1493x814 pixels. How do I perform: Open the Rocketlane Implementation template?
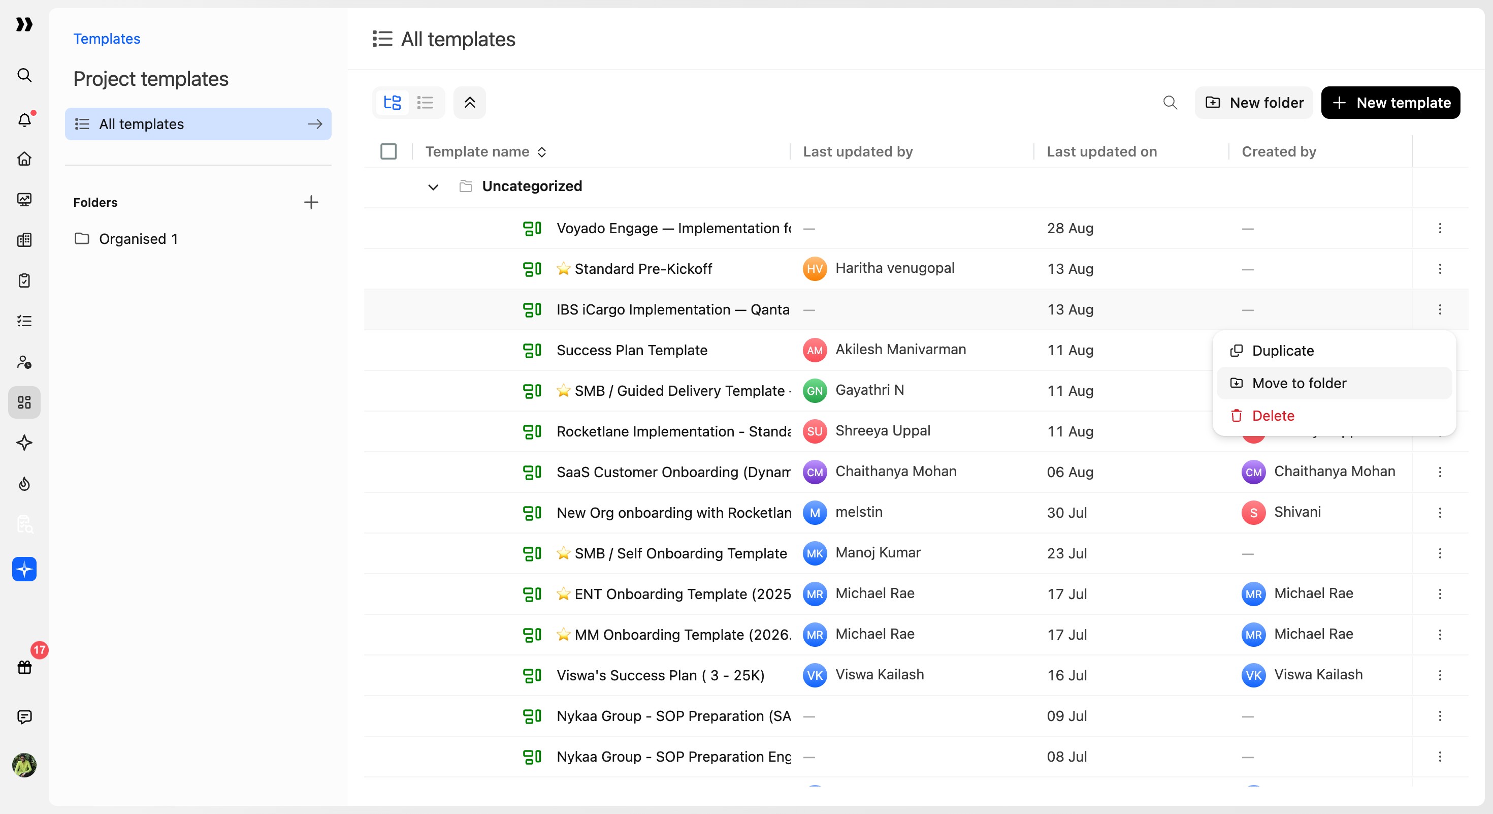[x=673, y=431]
